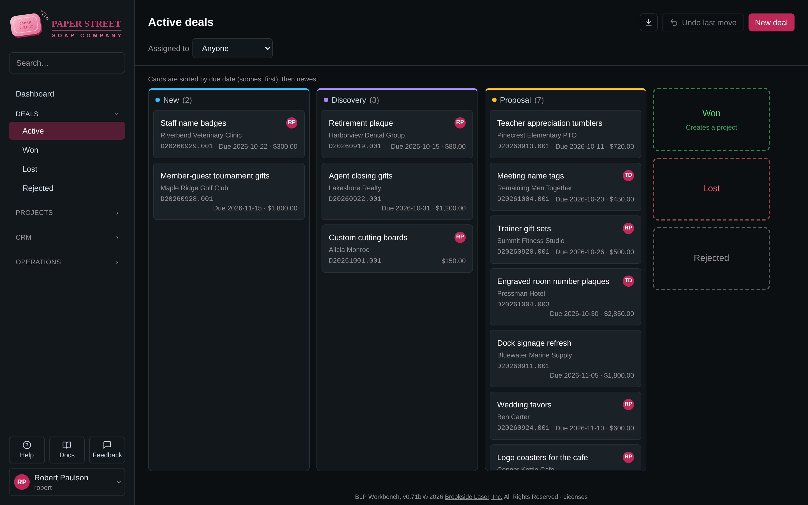Select Active under Deals
This screenshot has height=505, width=808.
(x=67, y=131)
